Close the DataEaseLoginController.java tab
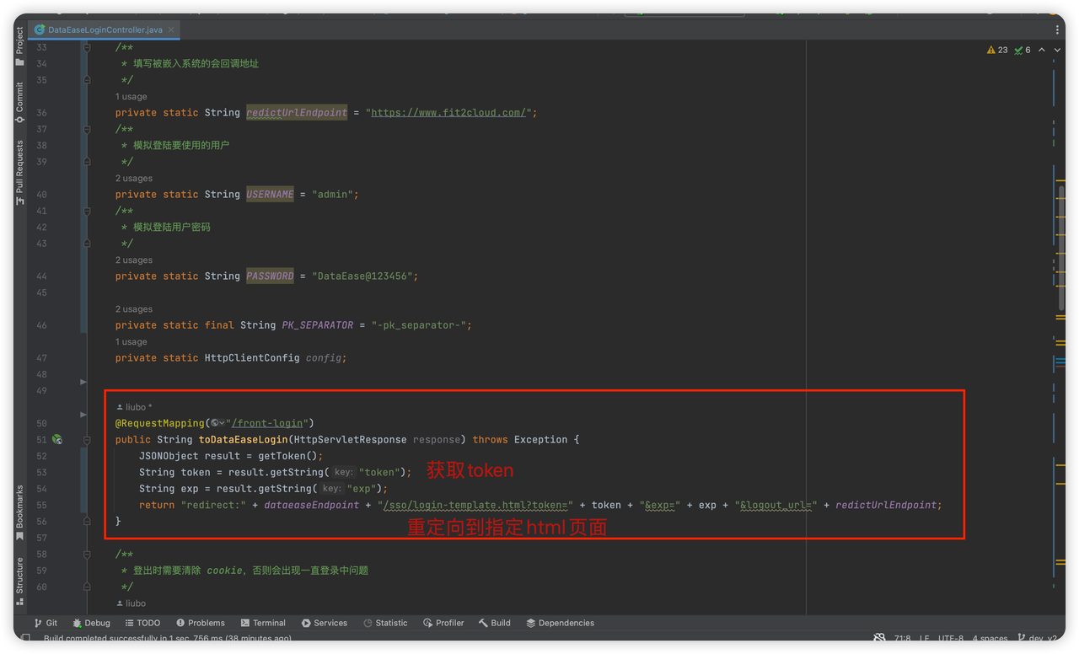Viewport: 1079px width, 654px height. point(171,29)
